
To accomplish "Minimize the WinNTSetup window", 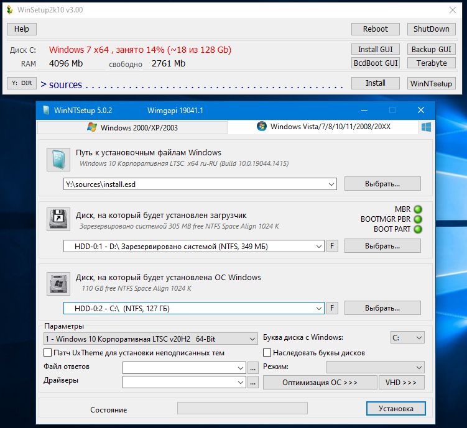I will 364,111.
